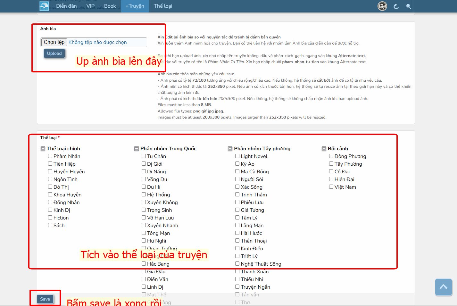Check the Trinh Thám genre option

coord(237,194)
